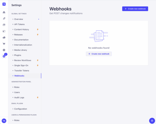Click Create new webhook in empty state

coord(99,54)
